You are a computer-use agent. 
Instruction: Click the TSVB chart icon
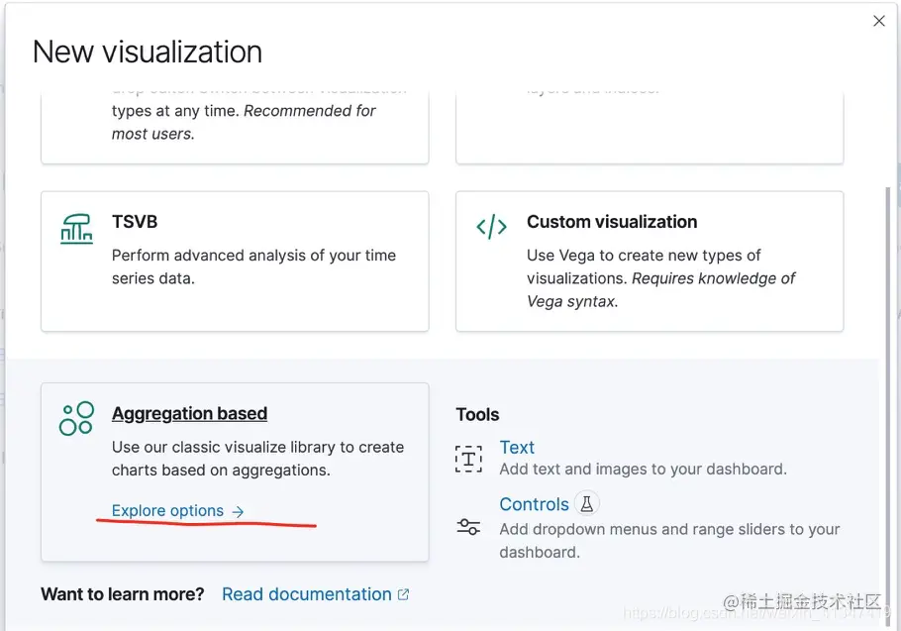[76, 229]
